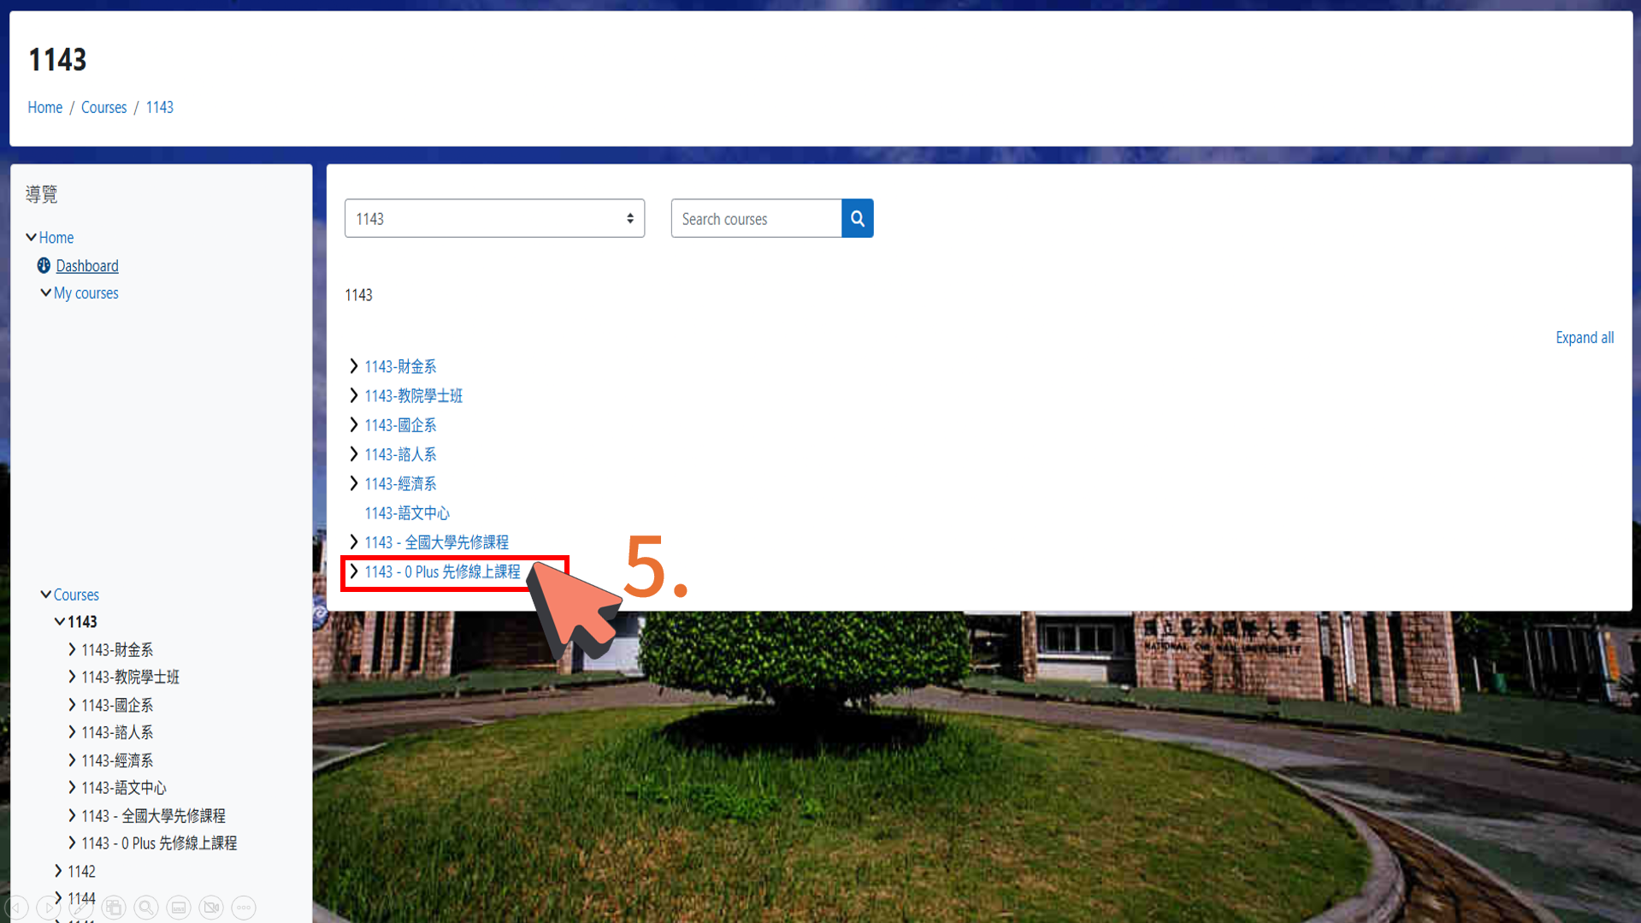The height and width of the screenshot is (923, 1641).
Task: Open the Dashboard icon link in sidebar
Action: [44, 265]
